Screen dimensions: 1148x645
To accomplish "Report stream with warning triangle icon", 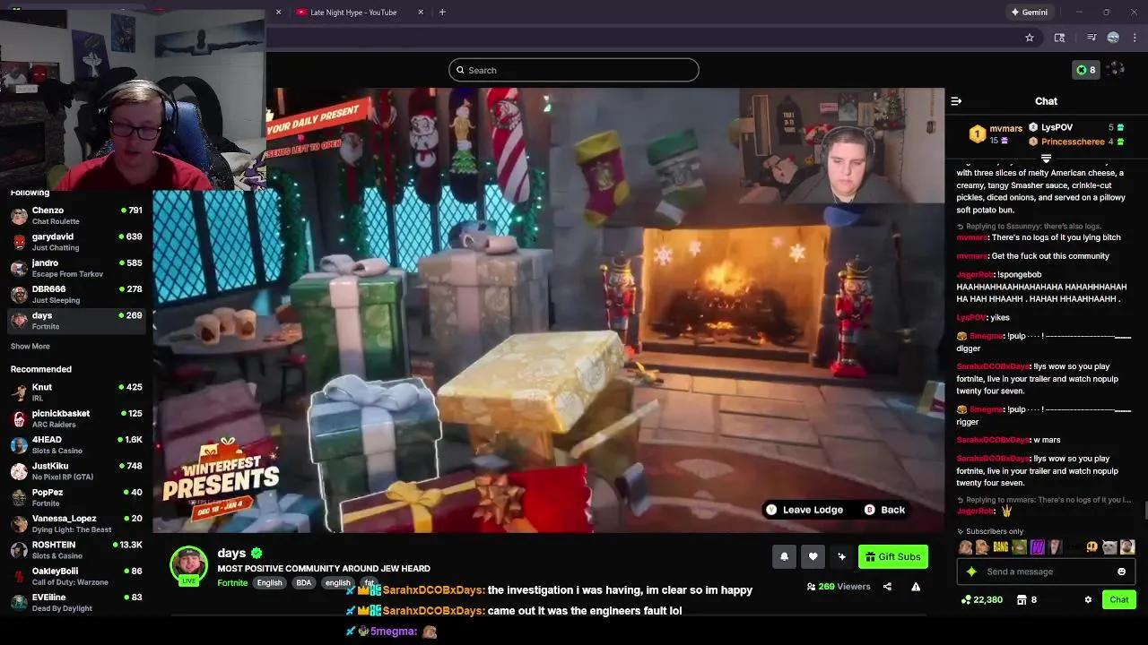I will click(x=916, y=587).
